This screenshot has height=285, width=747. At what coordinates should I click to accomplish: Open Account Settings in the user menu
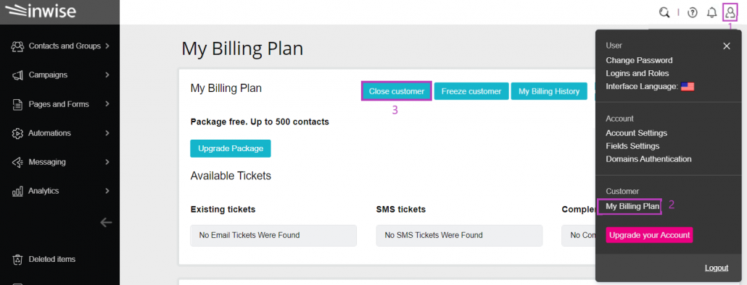(637, 133)
